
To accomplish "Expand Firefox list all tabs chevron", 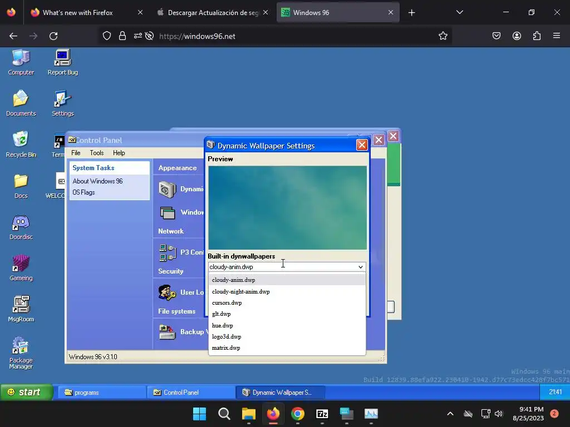I will [x=459, y=12].
